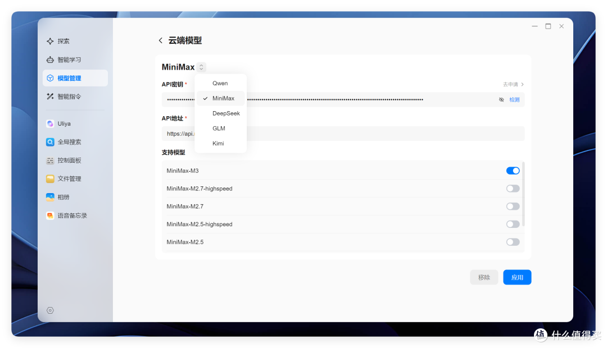
Task: Enable MiniMax-M2.7-highspeed model switch
Action: 513,189
